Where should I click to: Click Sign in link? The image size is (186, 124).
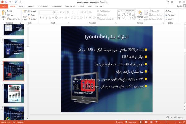click(x=179, y=6)
